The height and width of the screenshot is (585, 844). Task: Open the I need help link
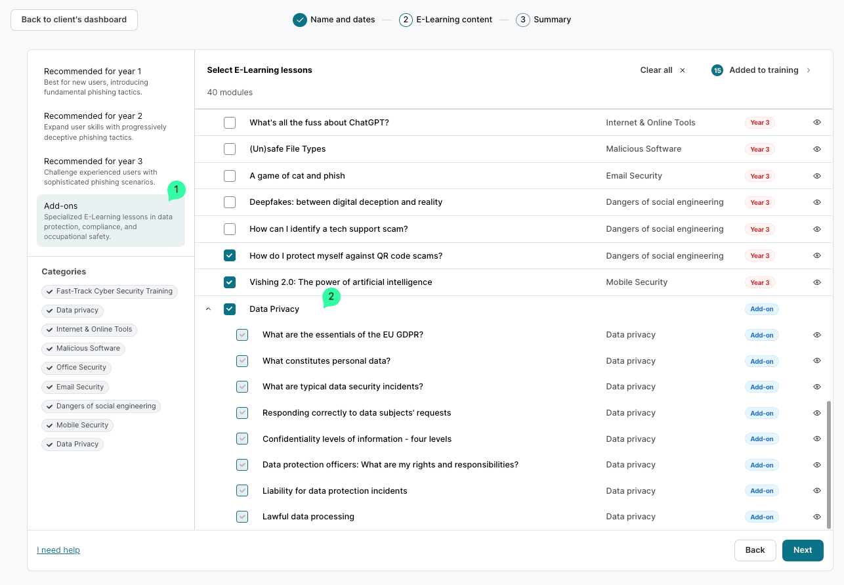58,550
